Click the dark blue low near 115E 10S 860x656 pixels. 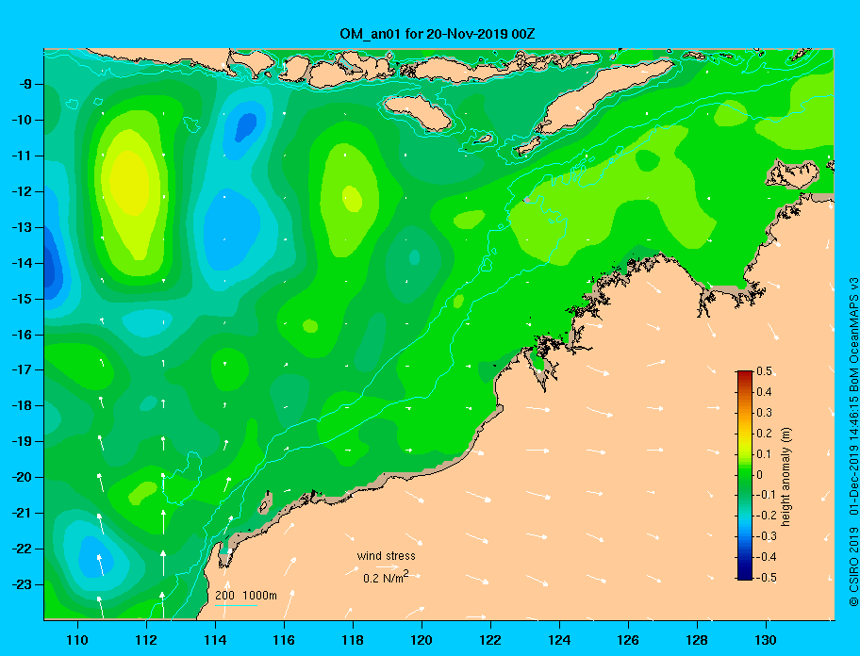246,126
